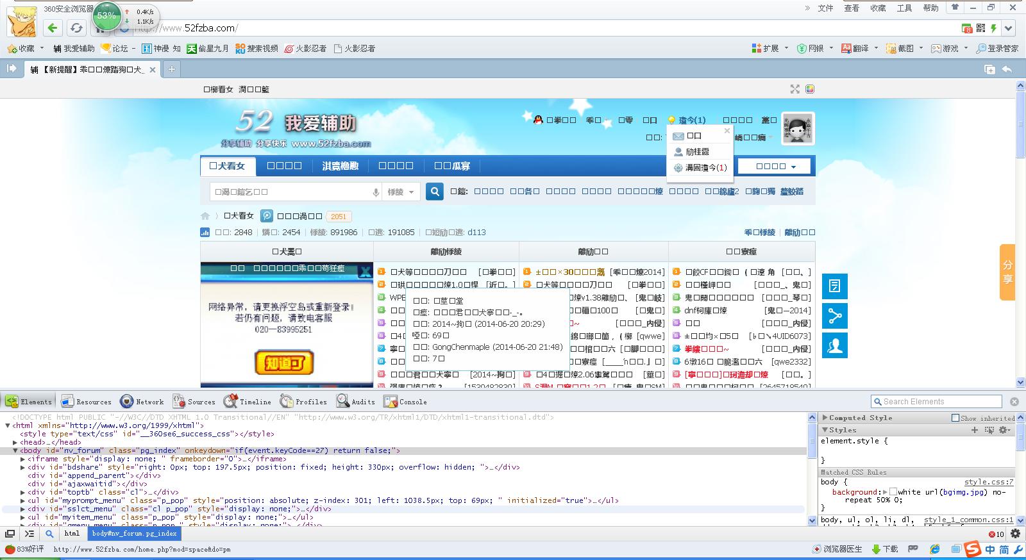1026x560 pixels.
Task: Reload the page with the refresh button
Action: click(76, 28)
